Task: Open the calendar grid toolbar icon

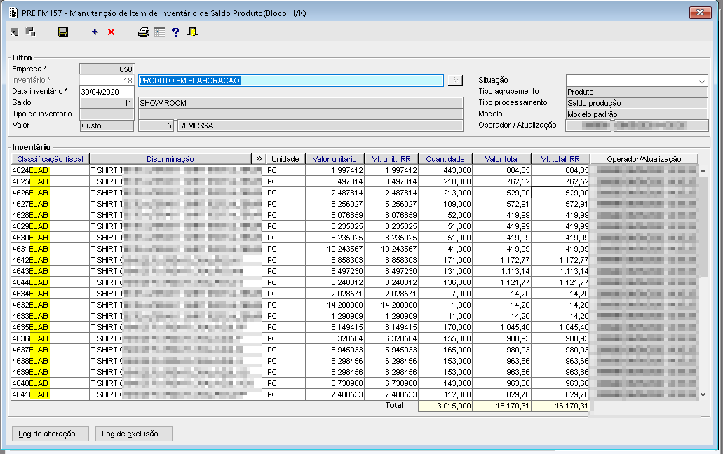Action: pyautogui.click(x=160, y=32)
